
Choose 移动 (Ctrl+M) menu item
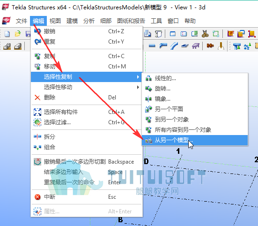[x=87, y=67]
